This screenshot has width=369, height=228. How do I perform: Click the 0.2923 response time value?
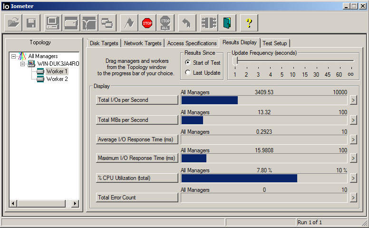(264, 132)
